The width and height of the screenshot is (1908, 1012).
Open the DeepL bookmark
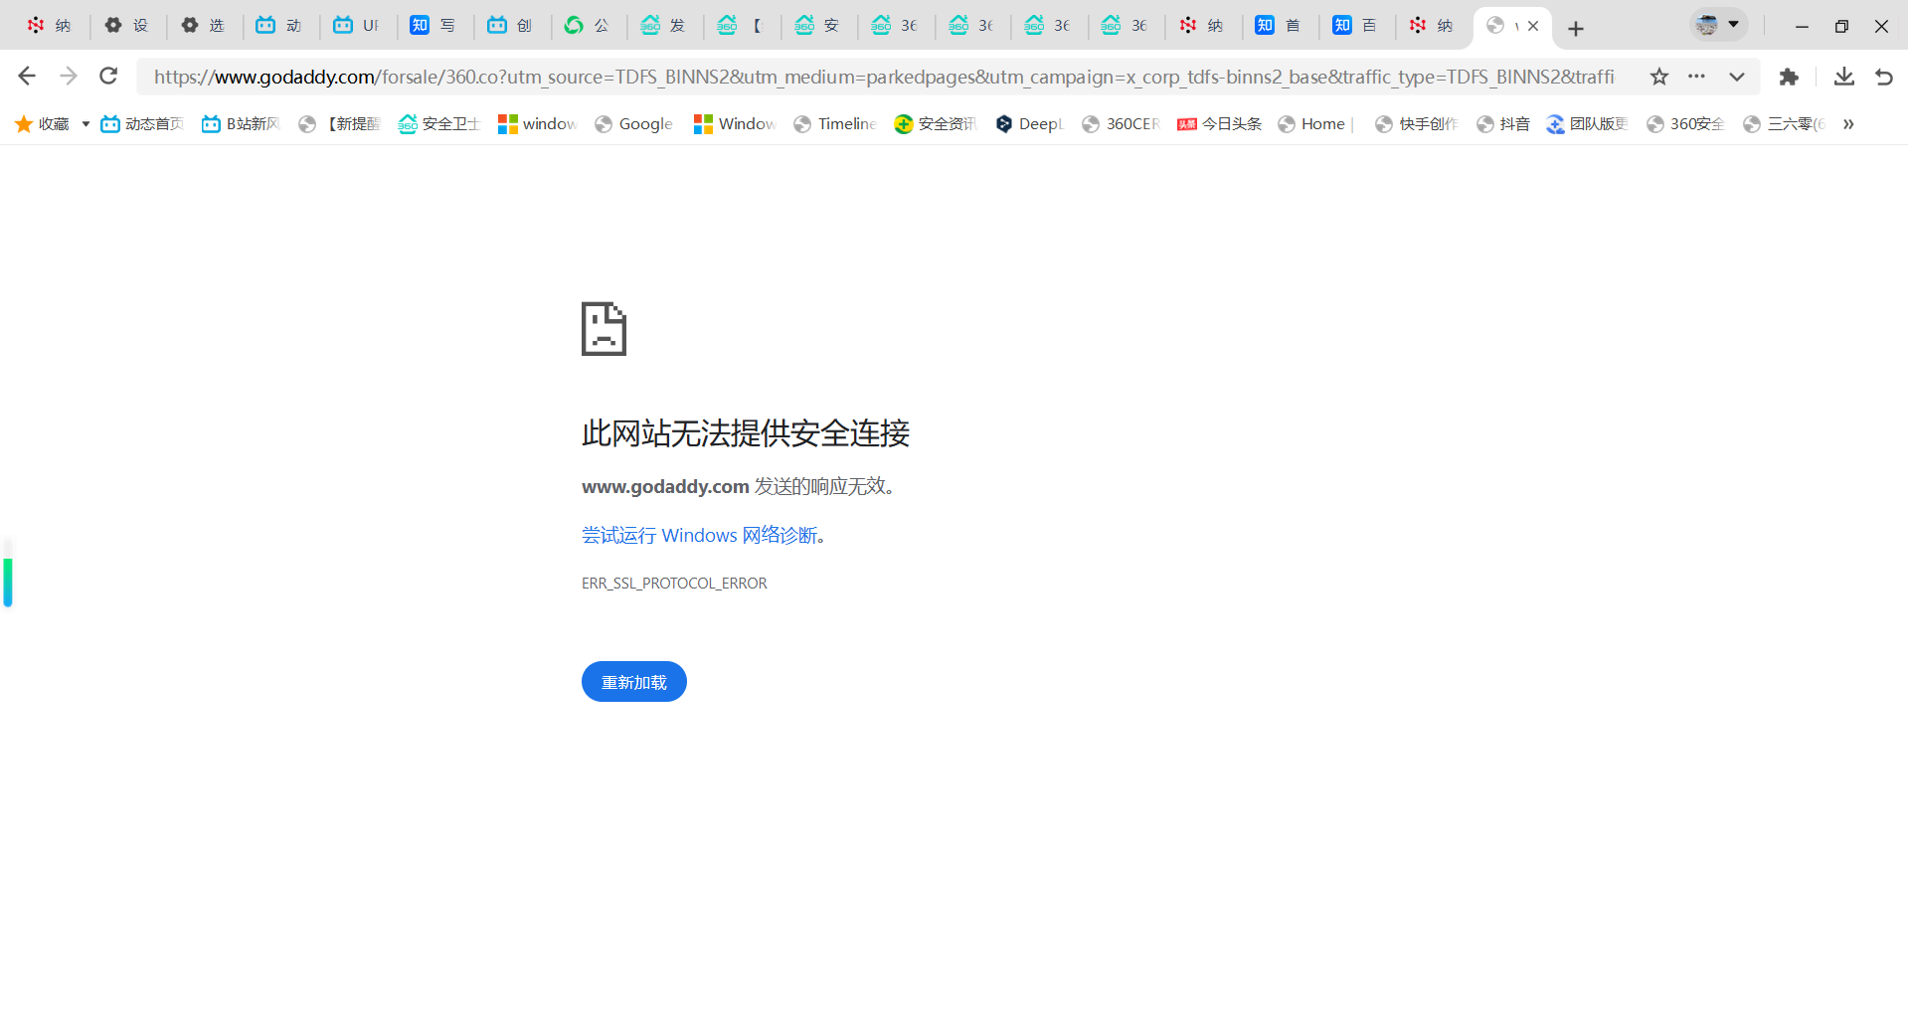tap(1029, 124)
